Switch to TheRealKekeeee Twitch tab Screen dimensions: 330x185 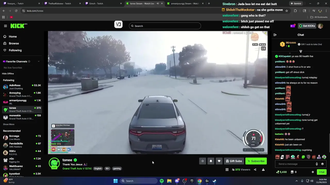tap(62, 4)
